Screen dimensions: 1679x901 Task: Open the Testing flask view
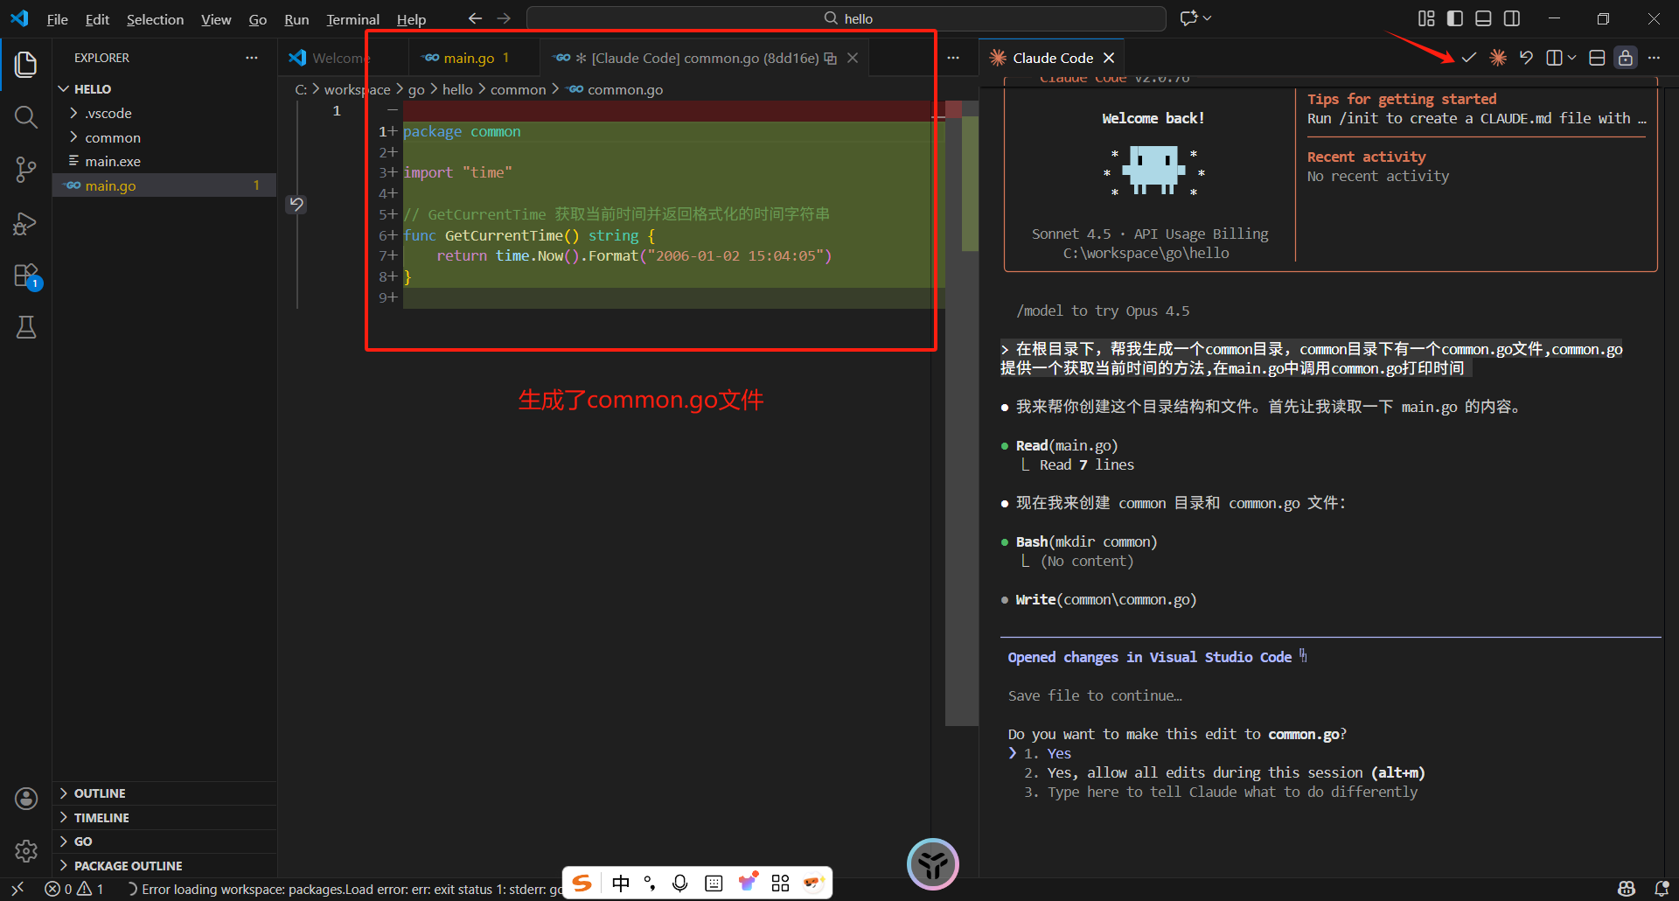tap(26, 327)
